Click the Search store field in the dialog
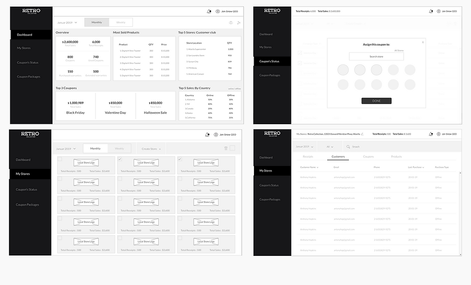Viewport: 471px width, 285px height. (376, 56)
